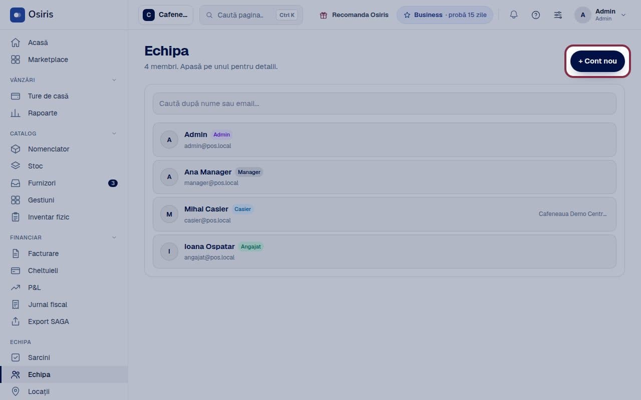This screenshot has width=641, height=400.
Task: Click the Business probă 15 zile badge
Action: point(445,15)
